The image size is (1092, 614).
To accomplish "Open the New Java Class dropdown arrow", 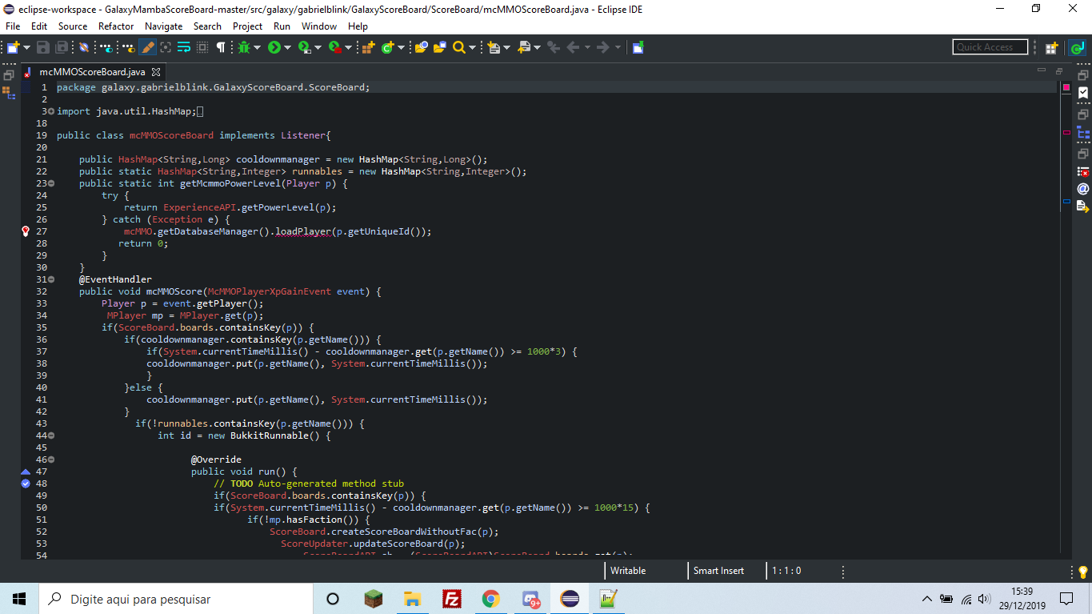I will (400, 47).
